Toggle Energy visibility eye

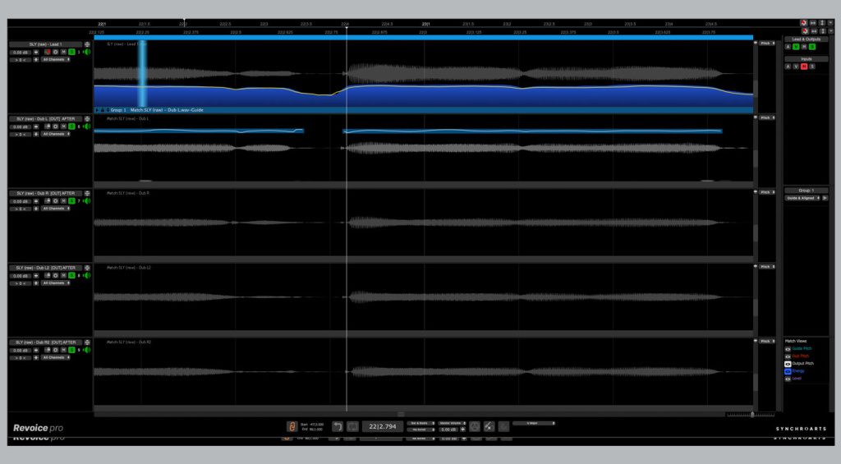(788, 371)
